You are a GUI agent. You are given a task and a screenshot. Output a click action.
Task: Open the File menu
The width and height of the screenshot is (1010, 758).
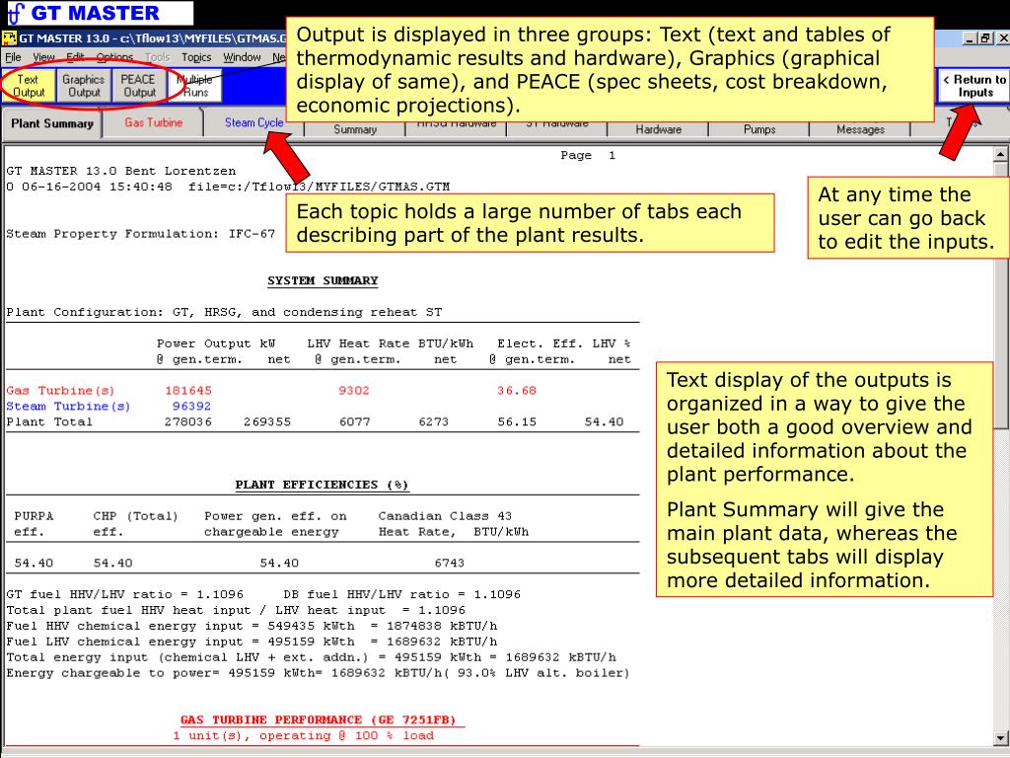(13, 57)
